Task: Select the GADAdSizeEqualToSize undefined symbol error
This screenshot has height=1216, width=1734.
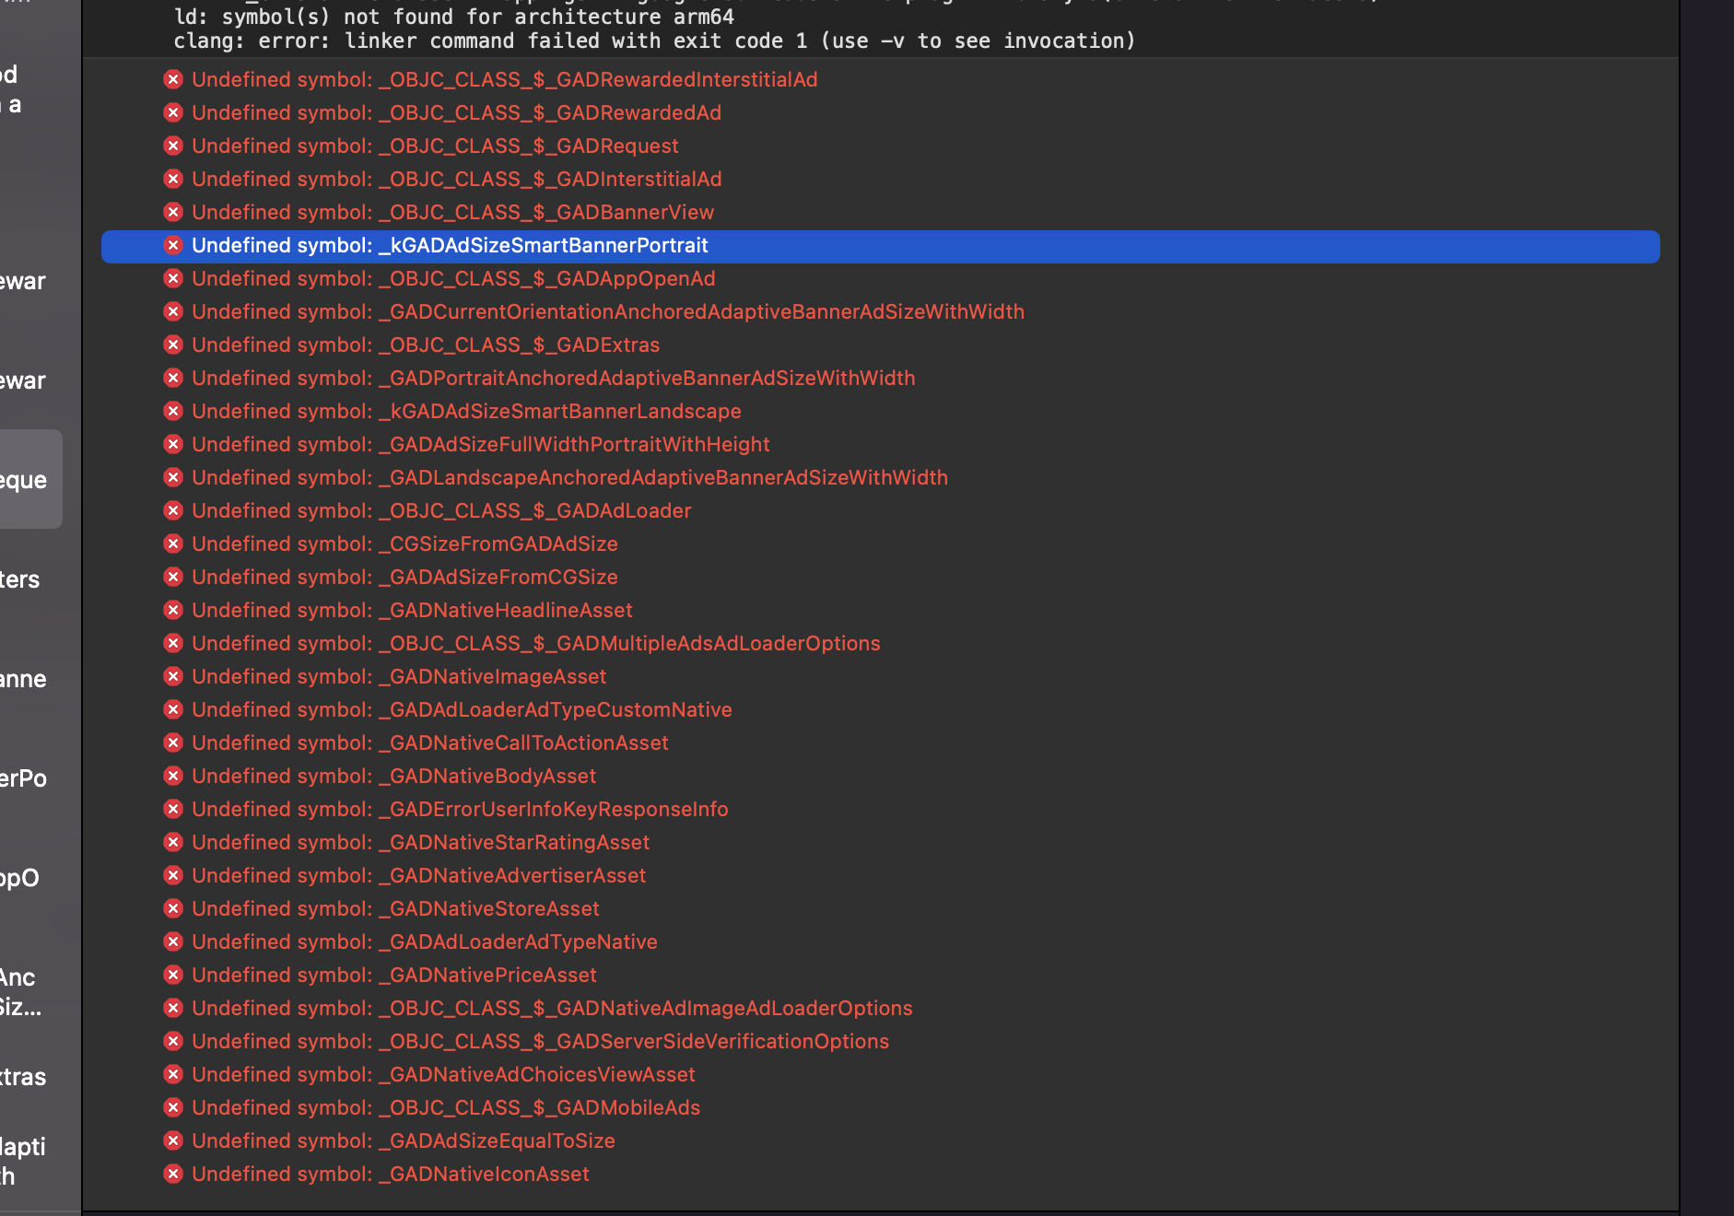Action: tap(404, 1141)
